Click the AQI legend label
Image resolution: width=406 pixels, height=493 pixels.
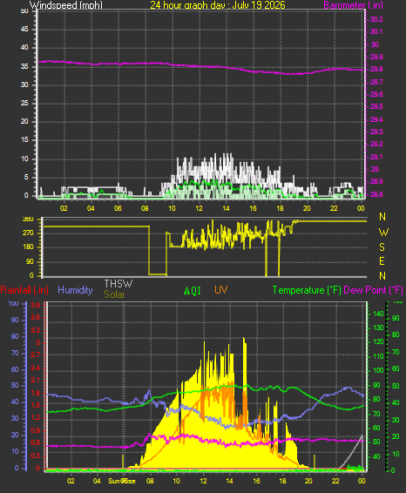click(193, 291)
